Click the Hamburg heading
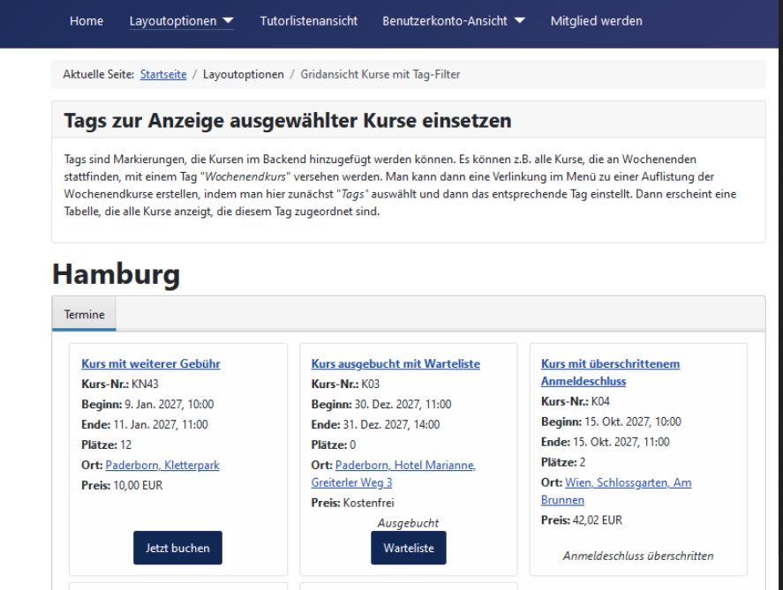This screenshot has height=590, width=783. pyautogui.click(x=116, y=274)
